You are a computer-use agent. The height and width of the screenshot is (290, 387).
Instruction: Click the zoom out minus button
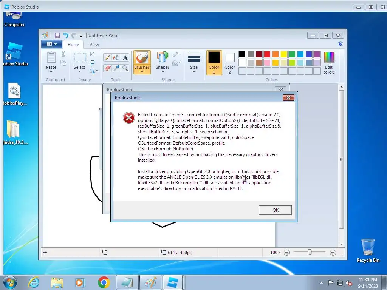pos(287,253)
